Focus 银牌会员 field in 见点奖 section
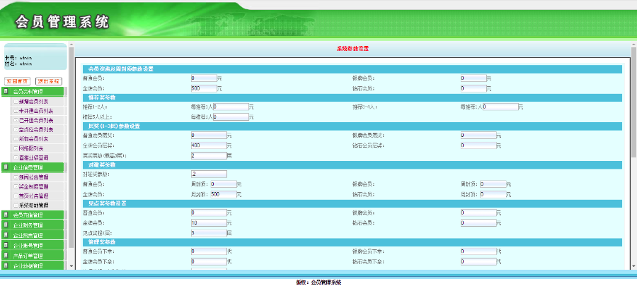Image resolution: width=637 pixels, height=286 pixels. [x=478, y=213]
